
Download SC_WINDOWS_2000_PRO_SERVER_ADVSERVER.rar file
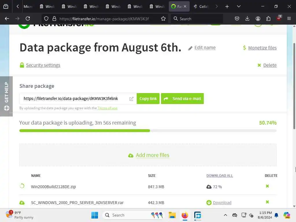(x=222, y=203)
